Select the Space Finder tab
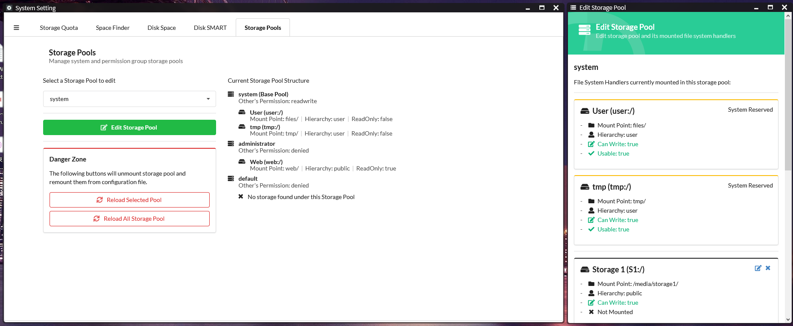 [113, 28]
